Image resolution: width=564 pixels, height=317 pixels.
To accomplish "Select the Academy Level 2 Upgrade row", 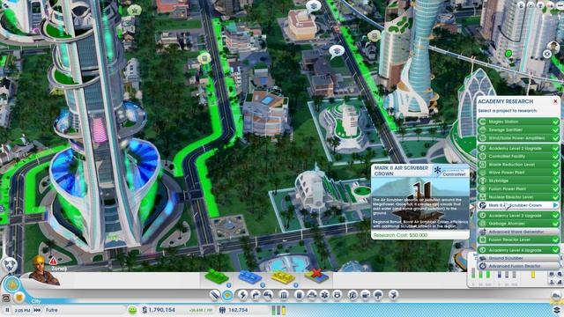I will click(518, 148).
